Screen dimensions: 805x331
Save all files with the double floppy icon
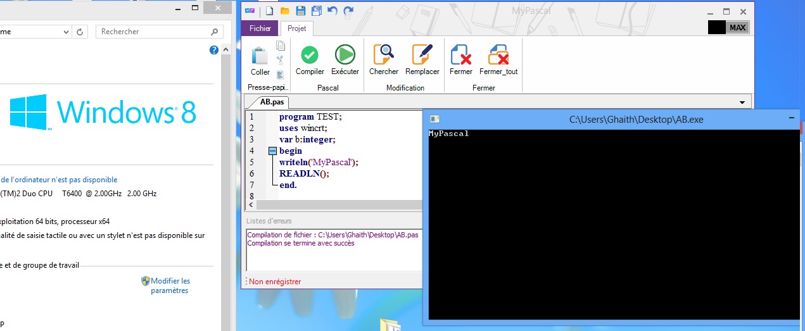pos(317,10)
